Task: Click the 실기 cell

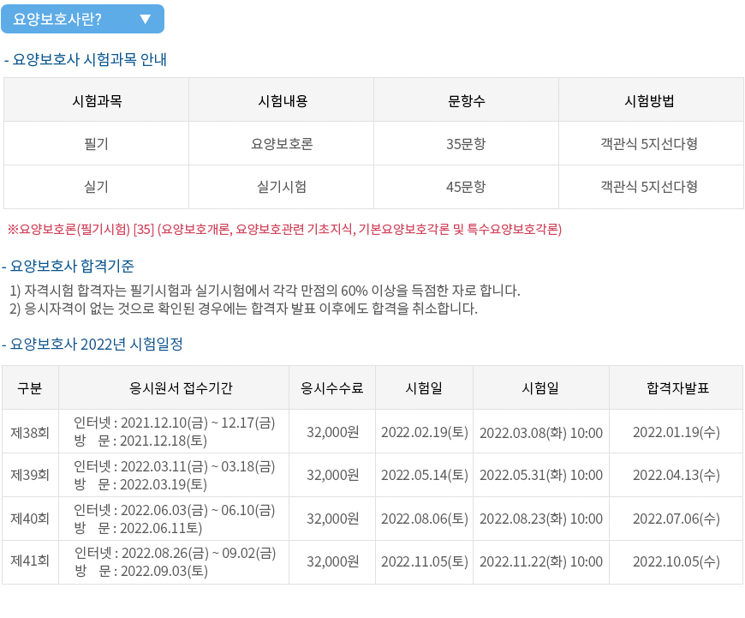Action: click(x=97, y=187)
